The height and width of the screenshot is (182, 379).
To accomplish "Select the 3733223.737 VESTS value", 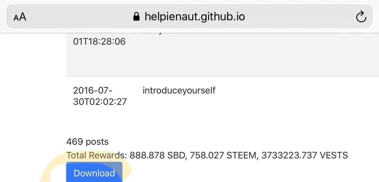I will (305, 155).
